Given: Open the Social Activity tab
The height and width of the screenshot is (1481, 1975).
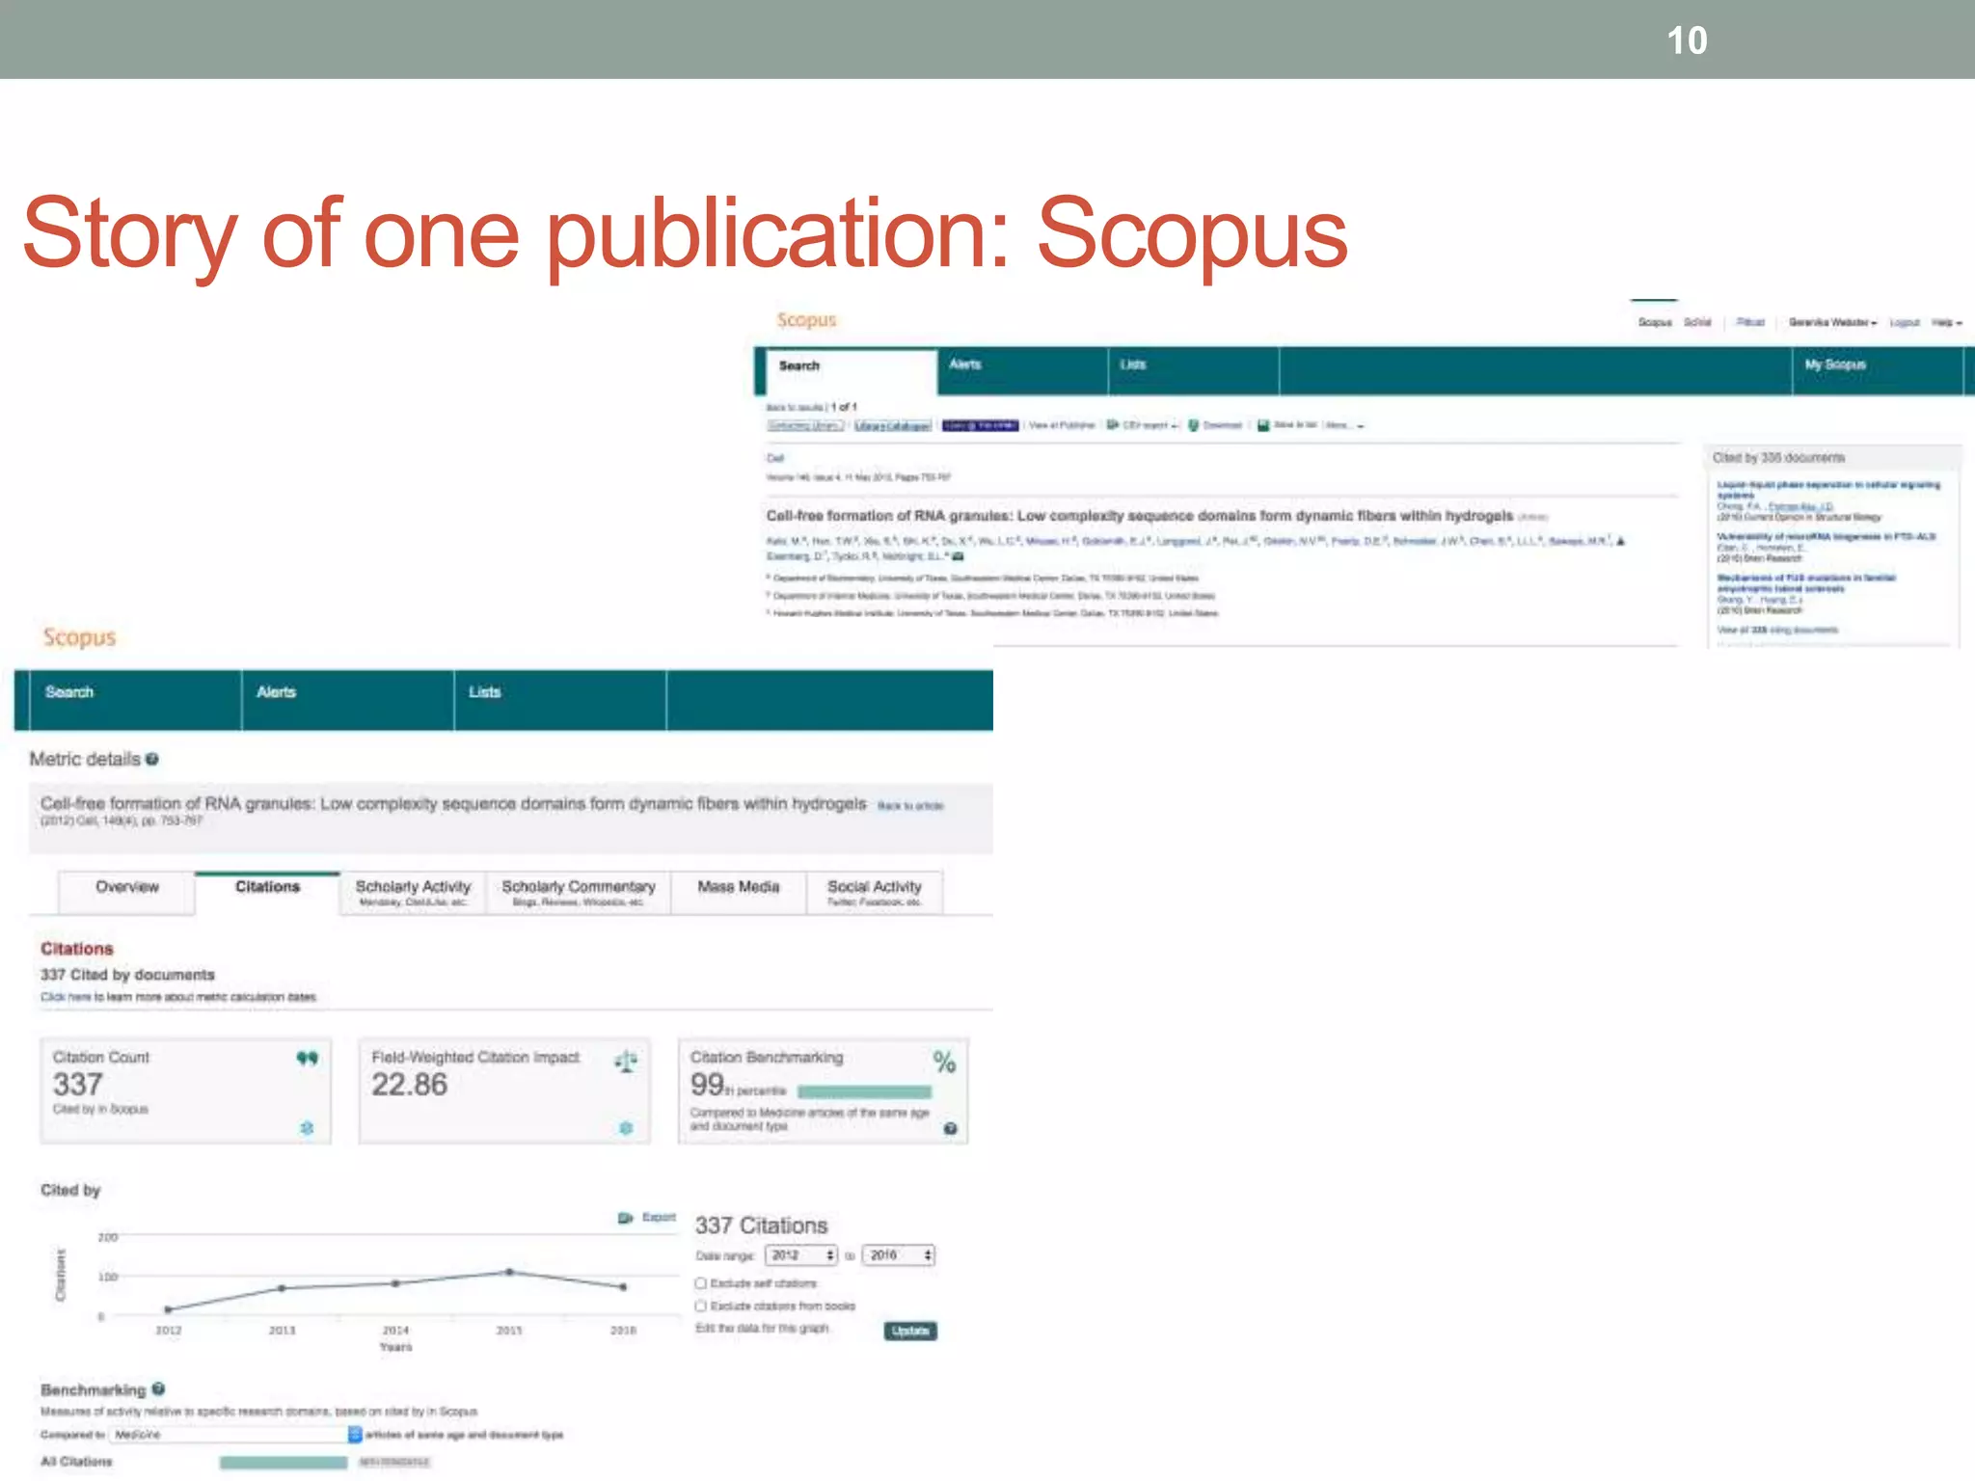Looking at the screenshot, I should tap(874, 892).
